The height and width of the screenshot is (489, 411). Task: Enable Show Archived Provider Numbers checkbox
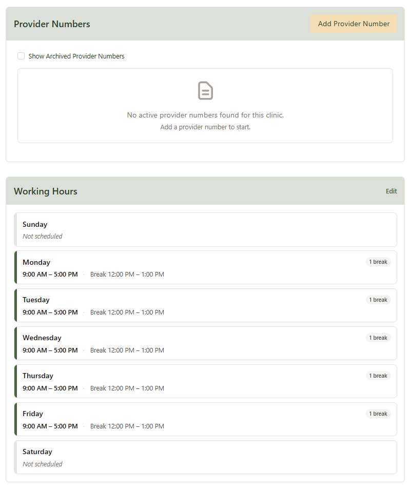[21, 56]
